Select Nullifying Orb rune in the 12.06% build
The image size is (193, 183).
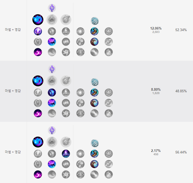(x=38, y=31)
